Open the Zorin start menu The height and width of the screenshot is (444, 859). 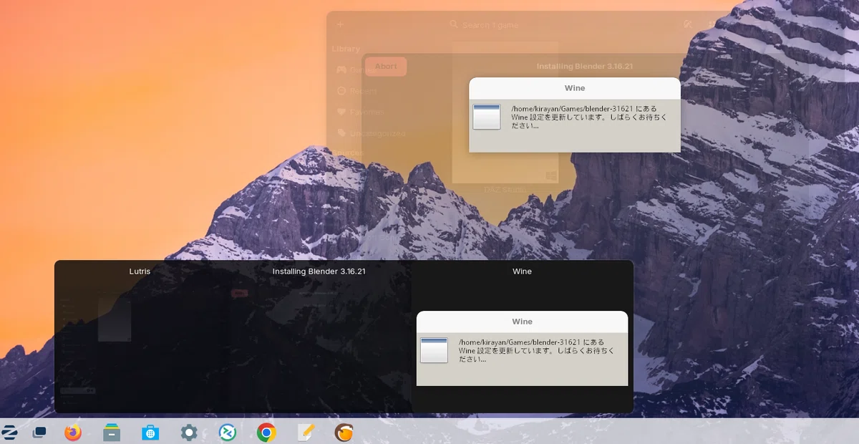10,432
